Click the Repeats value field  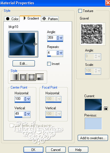click(52, 53)
